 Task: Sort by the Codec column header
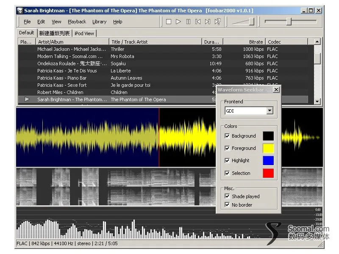286,41
